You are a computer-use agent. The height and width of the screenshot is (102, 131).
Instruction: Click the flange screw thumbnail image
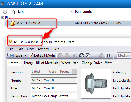(x=96, y=84)
